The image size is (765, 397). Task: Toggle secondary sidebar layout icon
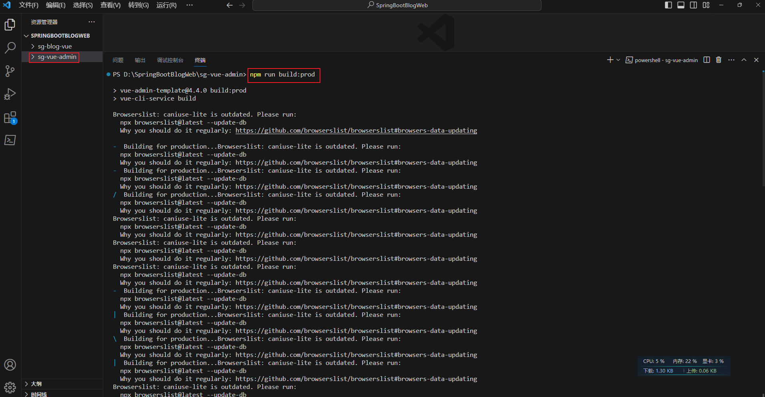(x=693, y=5)
